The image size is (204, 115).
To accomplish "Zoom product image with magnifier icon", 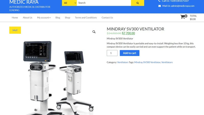I will 94,32.
